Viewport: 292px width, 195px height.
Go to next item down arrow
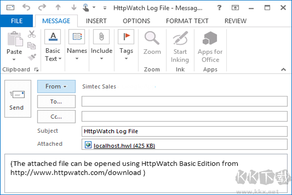pos(74,7)
